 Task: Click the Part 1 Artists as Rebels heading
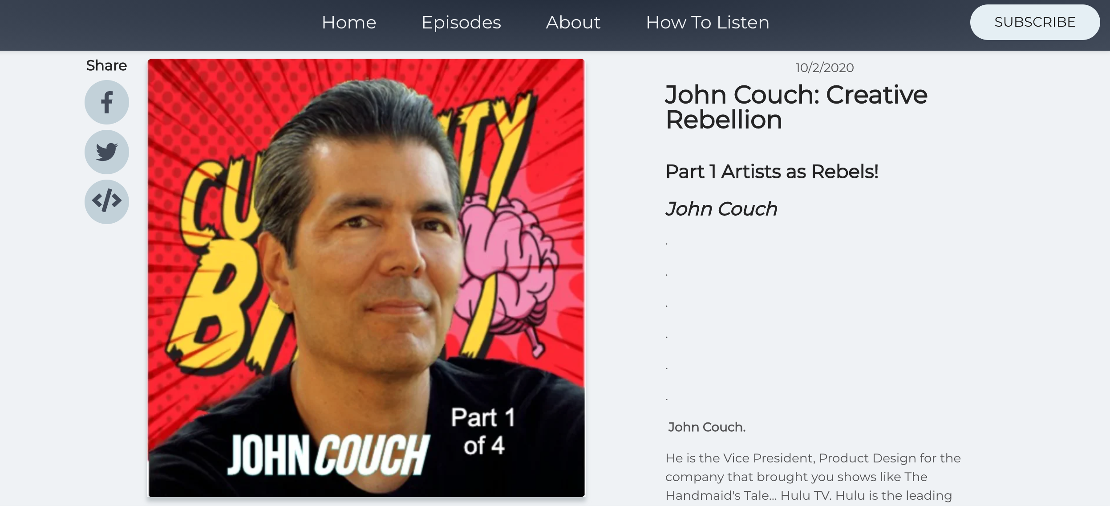click(772, 172)
